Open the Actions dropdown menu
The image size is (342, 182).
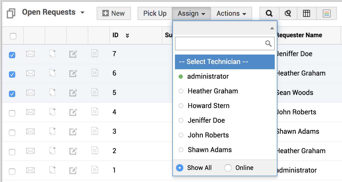pyautogui.click(x=231, y=13)
